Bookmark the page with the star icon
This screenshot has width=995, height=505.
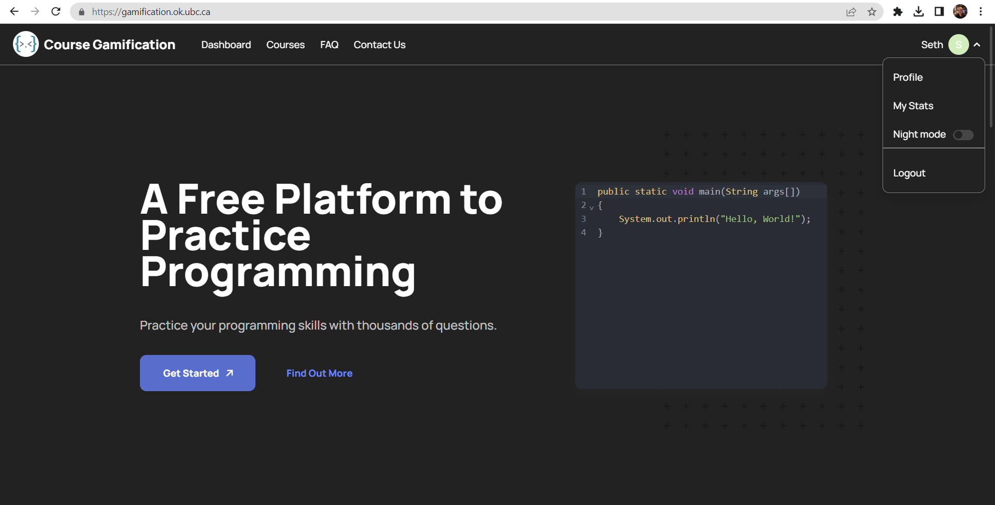coord(872,11)
